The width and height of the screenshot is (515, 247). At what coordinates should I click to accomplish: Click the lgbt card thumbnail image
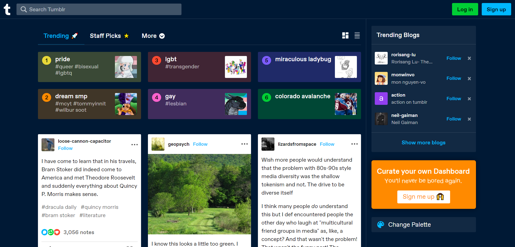point(236,67)
